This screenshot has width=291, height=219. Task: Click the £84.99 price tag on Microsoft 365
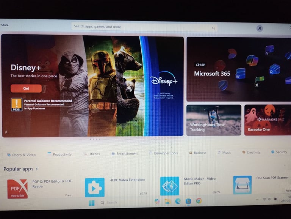(x=200, y=65)
